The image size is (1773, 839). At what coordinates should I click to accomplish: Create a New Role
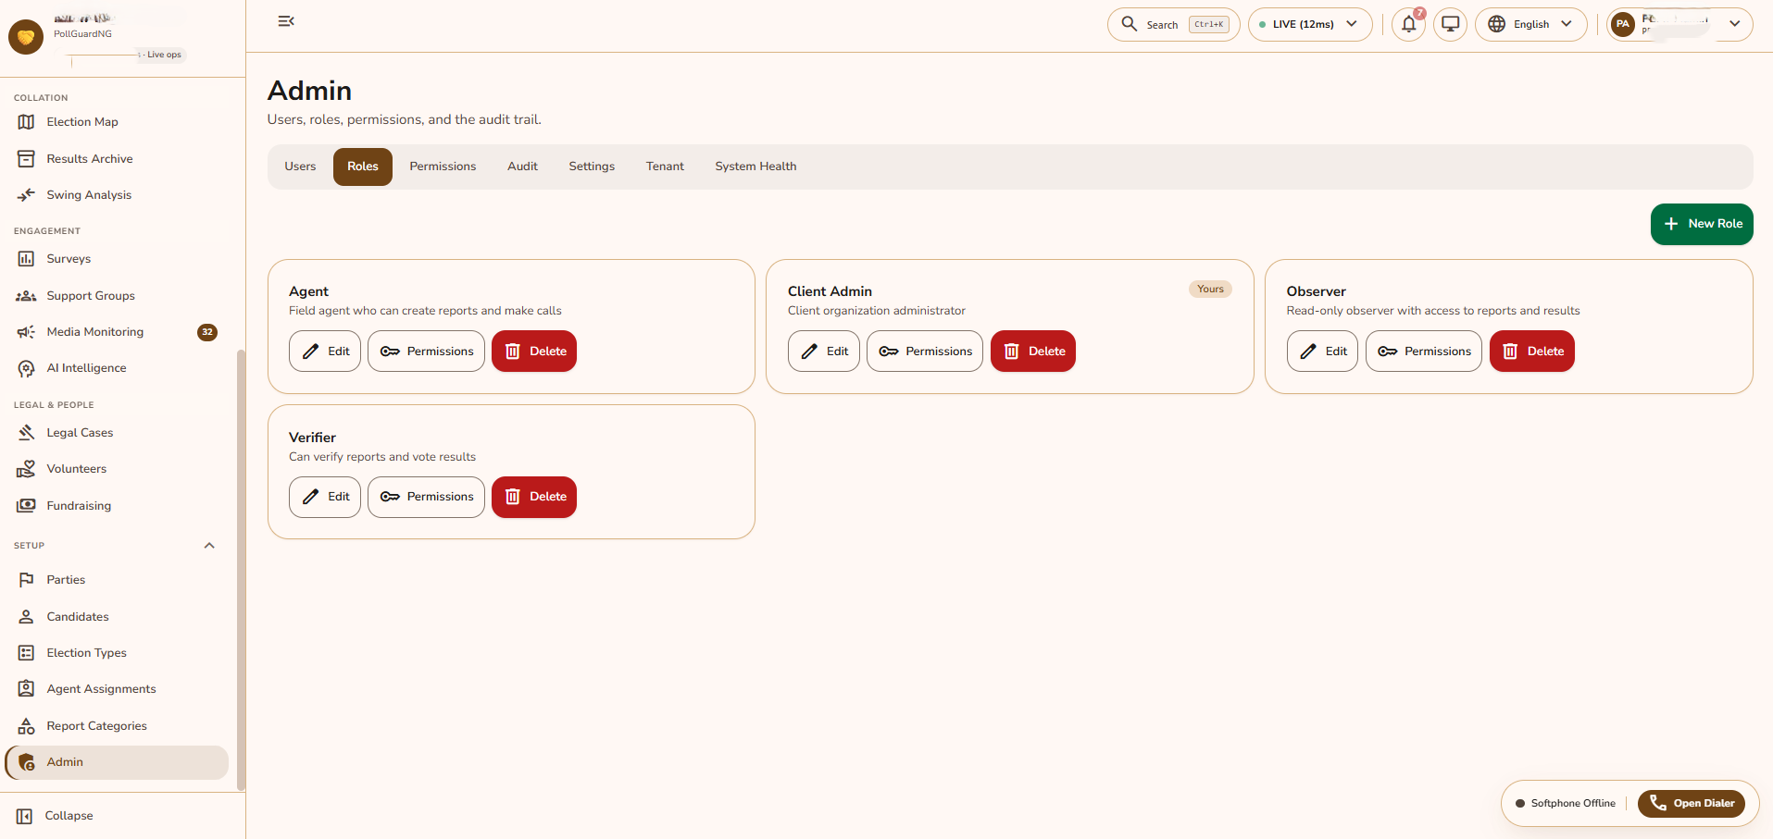(1702, 224)
